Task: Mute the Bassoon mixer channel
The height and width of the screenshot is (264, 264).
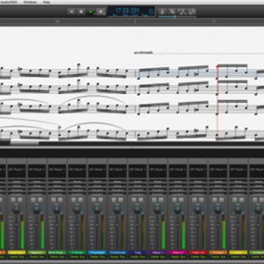Action: (33, 200)
